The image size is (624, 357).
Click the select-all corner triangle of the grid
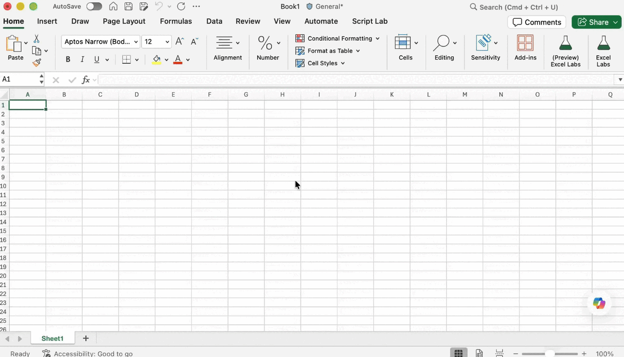5,95
